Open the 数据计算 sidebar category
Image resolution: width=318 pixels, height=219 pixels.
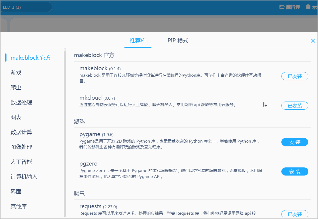click(x=21, y=132)
